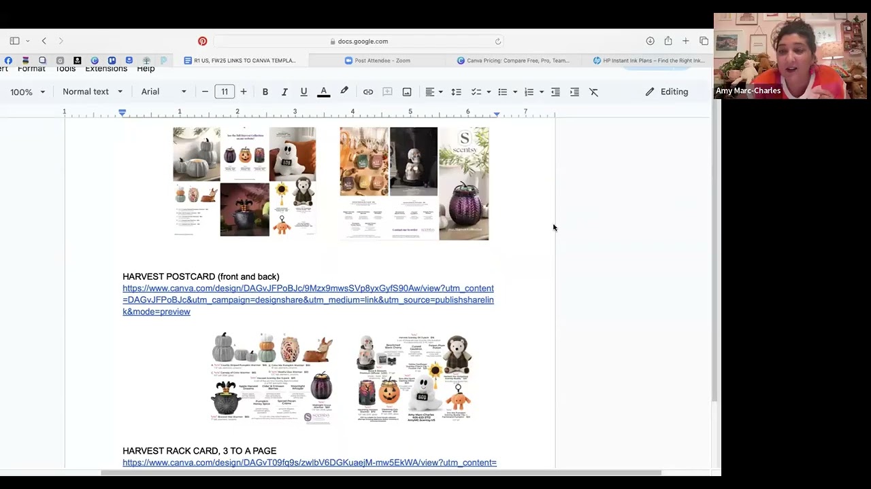Click the font size field showing 11
871x489 pixels.
tap(225, 92)
